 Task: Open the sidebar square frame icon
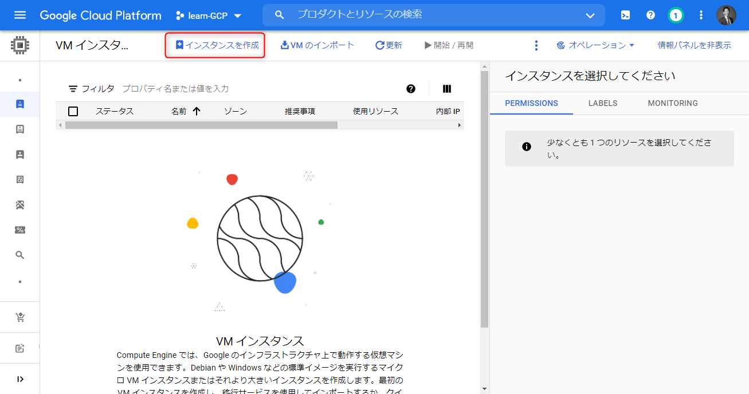(x=20, y=180)
